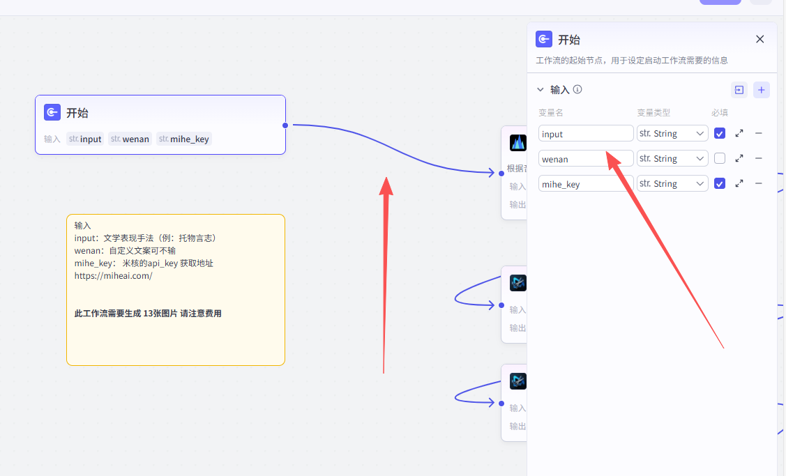Viewport: 786px width, 476px height.
Task: Uncheck the required checkbox for mihe_key
Action: point(720,184)
